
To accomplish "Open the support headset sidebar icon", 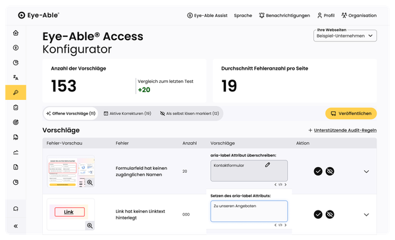I will point(16,208).
